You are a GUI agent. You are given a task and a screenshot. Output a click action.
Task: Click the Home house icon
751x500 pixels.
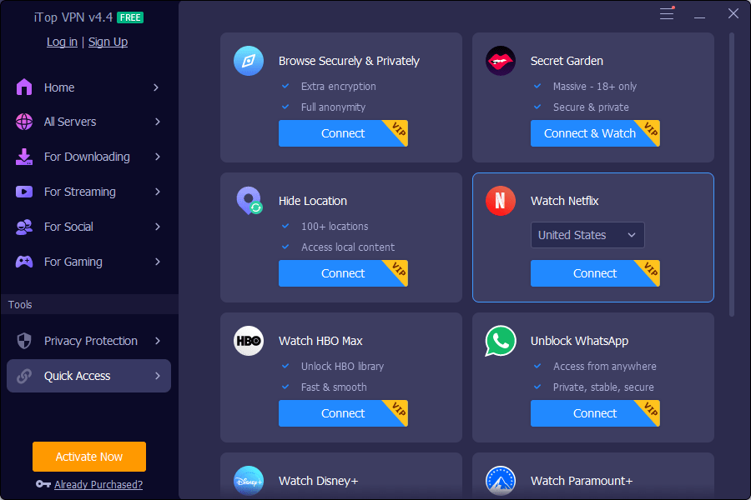click(24, 87)
